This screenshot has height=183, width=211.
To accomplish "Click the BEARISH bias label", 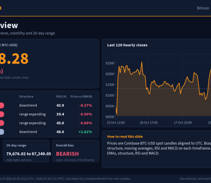I will point(67,154).
